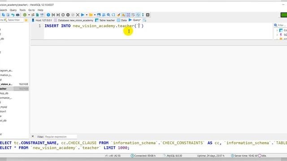Open the User manager icon
287x161 pixels.
(33, 15)
